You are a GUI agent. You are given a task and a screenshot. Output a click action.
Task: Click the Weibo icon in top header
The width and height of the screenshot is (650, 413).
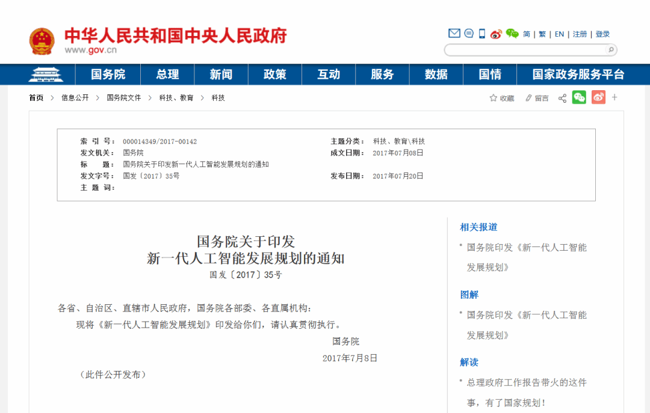pos(496,34)
